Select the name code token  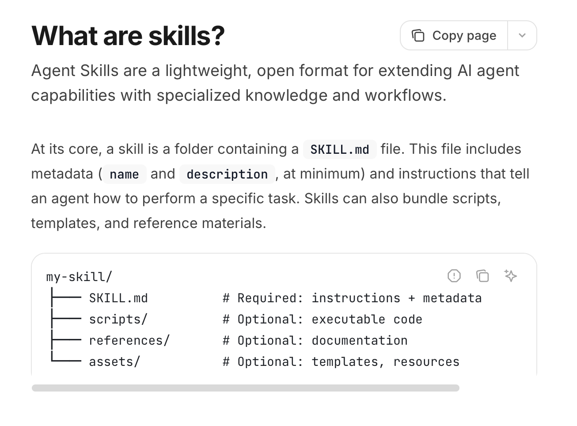[124, 174]
